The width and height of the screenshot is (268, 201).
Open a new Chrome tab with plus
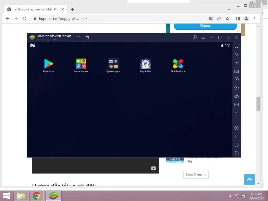(72, 9)
